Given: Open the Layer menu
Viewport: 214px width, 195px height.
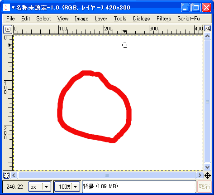Looking at the screenshot, I should point(101,19).
